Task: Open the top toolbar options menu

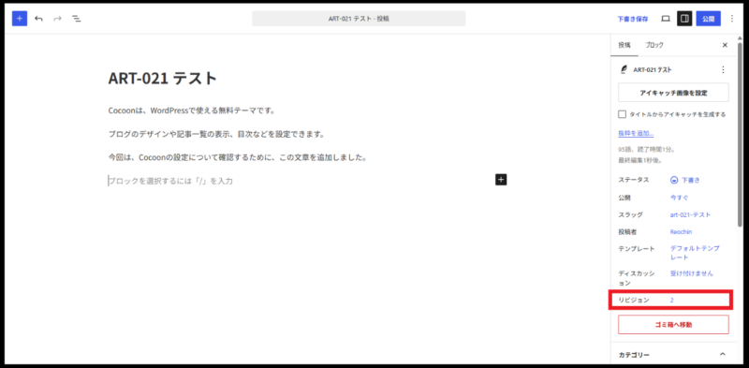Action: 732,19
